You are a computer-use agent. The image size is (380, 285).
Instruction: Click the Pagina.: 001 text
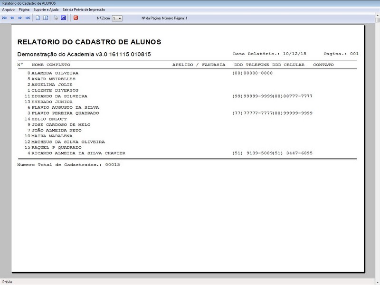(341, 54)
